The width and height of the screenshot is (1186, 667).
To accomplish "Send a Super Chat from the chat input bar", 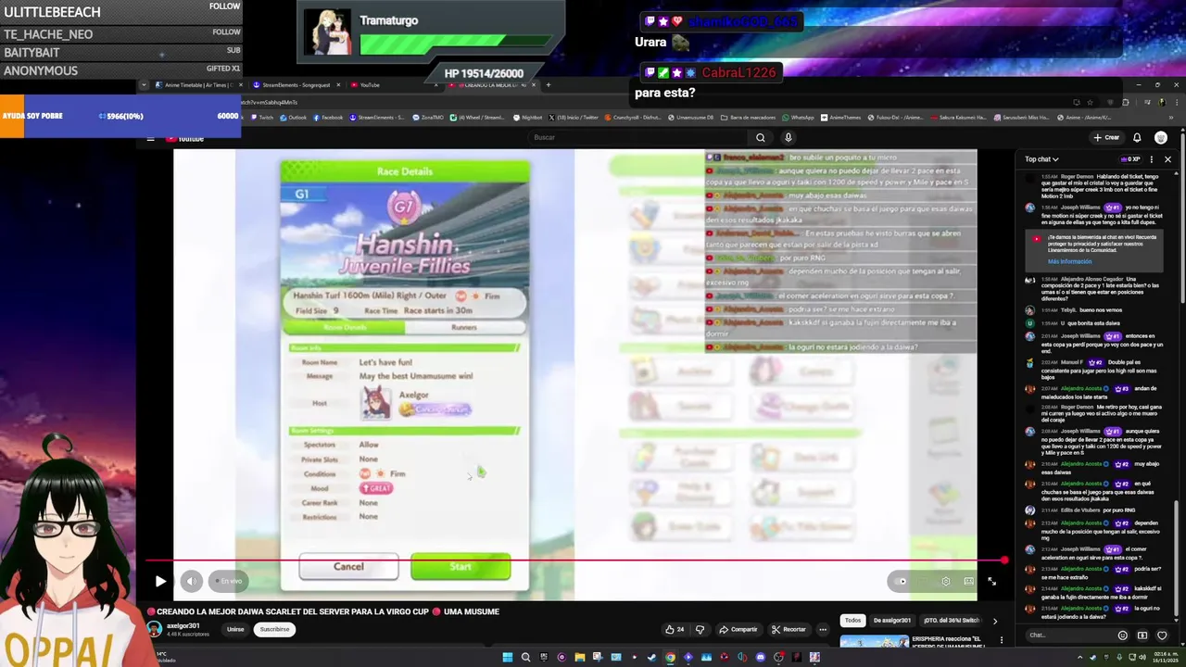I will pos(1142,636).
